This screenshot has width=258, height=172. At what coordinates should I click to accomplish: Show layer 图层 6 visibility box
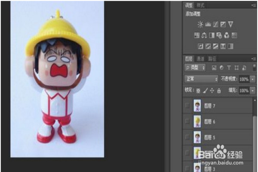click(187, 121)
